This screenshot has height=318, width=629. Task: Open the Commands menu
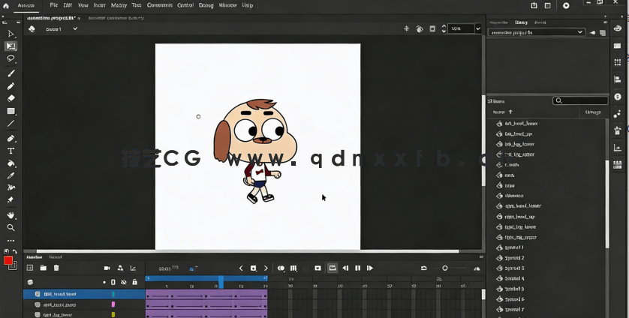click(x=160, y=5)
